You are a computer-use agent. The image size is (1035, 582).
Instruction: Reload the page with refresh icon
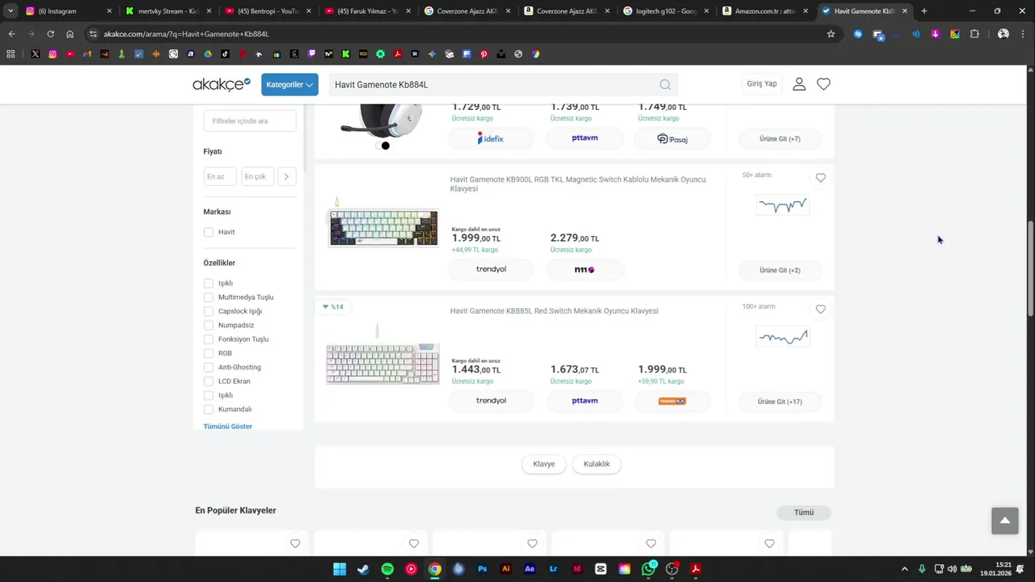coord(50,34)
